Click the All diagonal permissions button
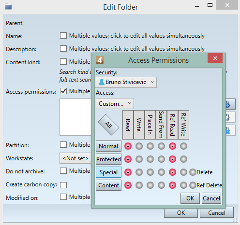Viewport: 240px width, 225px height. click(x=108, y=125)
